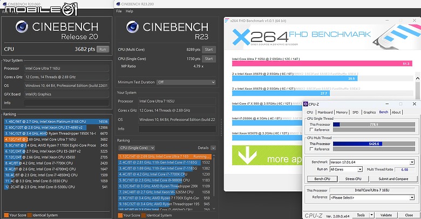The height and width of the screenshot is (219, 421).
Task: Open the CPU (Single Core) ranking dropdown
Action: [x=137, y=148]
